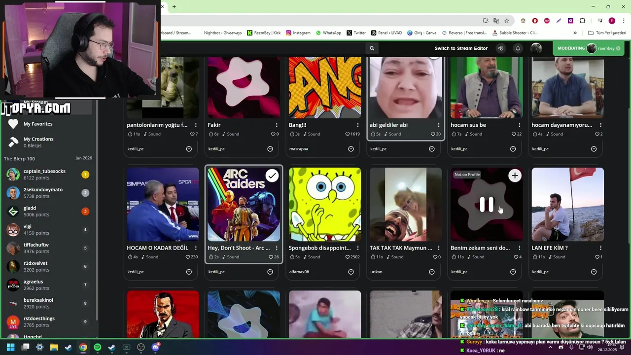Pause the playing 'Benim zekam seni do...' blerp
This screenshot has width=631, height=355.
[487, 205]
